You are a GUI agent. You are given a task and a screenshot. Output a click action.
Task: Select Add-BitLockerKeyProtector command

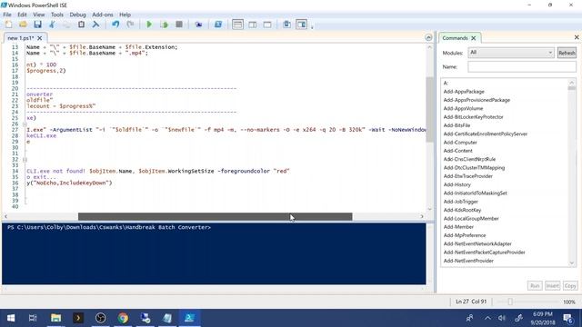[x=473, y=117]
